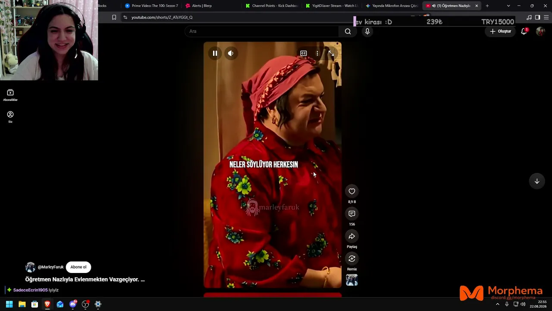Go to the next Short with down arrow
Image resolution: width=552 pixels, height=311 pixels.
(537, 181)
